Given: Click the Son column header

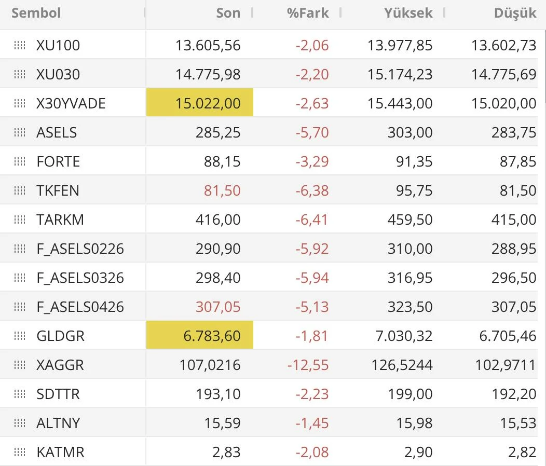Looking at the screenshot, I should (228, 13).
